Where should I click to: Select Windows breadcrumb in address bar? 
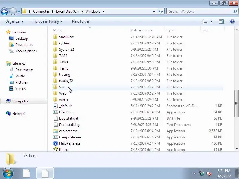click(x=93, y=11)
